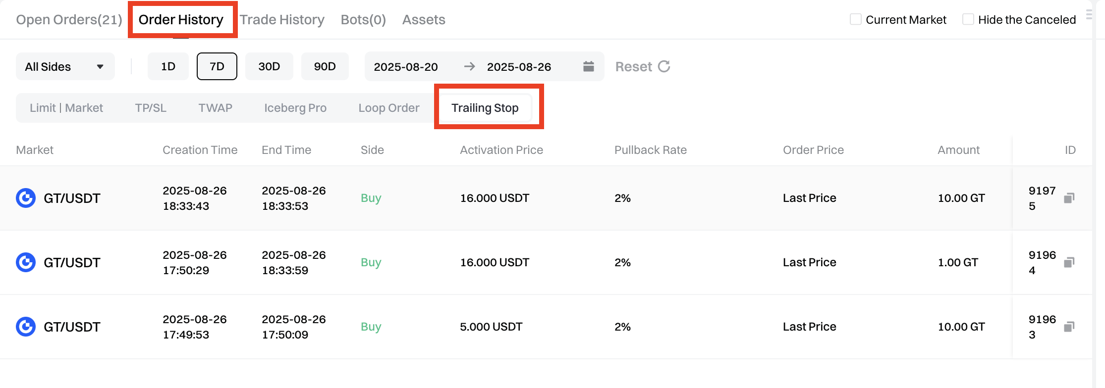Enable the Current Market checkbox

(855, 19)
